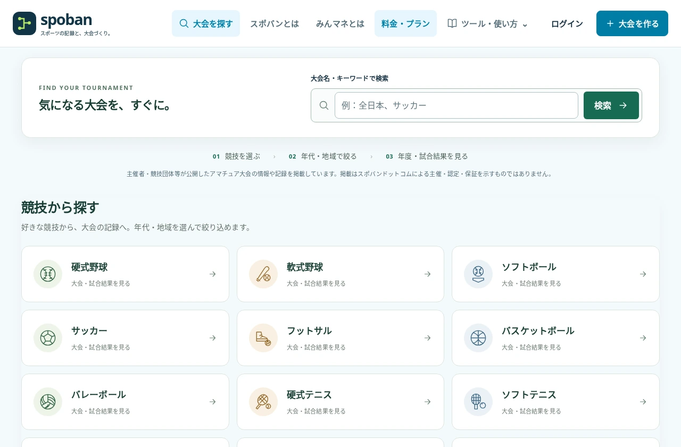
Task: Select the 硬式テニス racket icon
Action: click(x=263, y=402)
